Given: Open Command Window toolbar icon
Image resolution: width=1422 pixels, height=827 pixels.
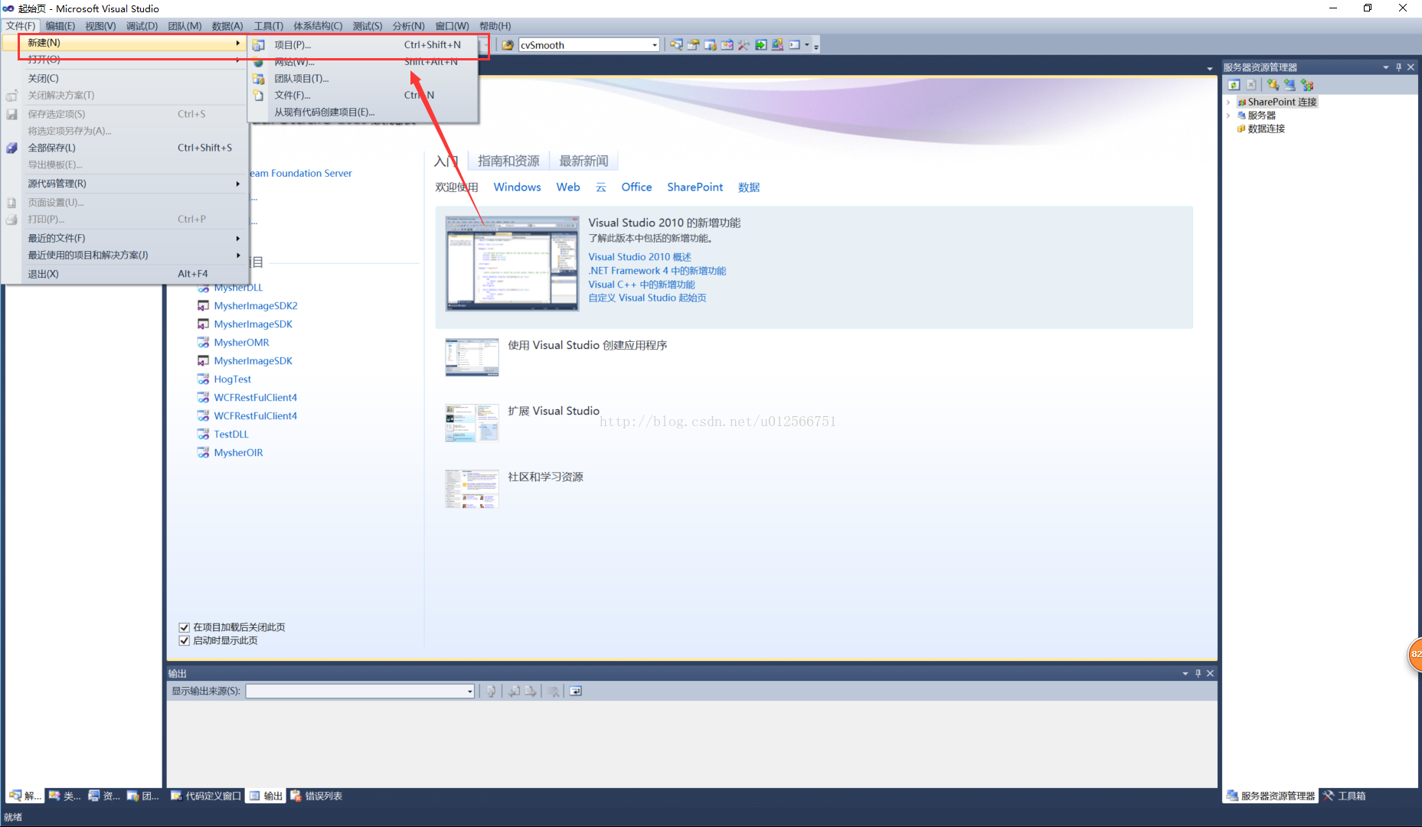Looking at the screenshot, I should tap(795, 45).
